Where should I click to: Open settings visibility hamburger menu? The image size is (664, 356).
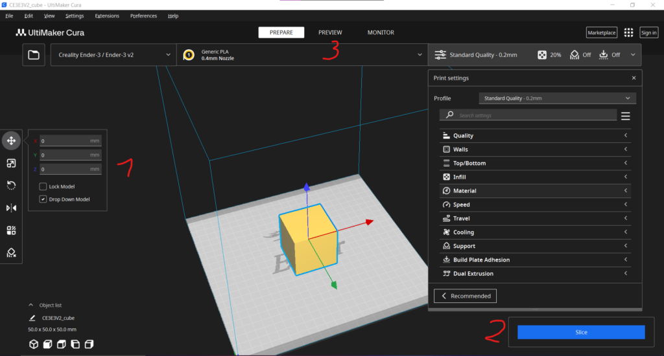tap(626, 116)
